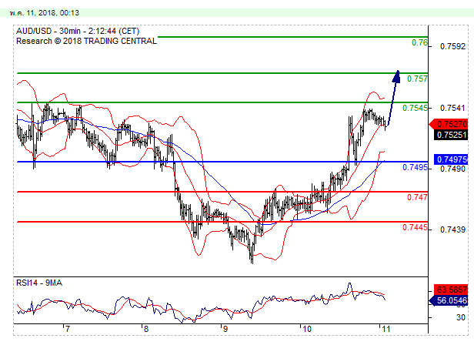Click the blue 0.74975 moving average tag
Screen dimensions: 474x345
(x=451, y=159)
